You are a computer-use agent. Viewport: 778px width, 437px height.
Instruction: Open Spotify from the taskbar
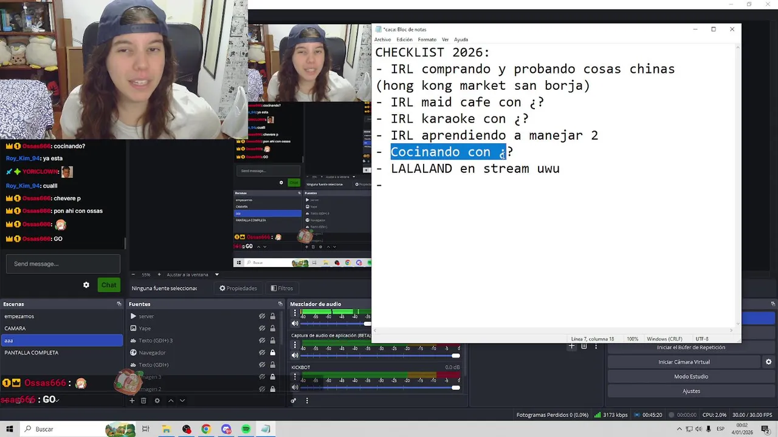click(x=246, y=429)
